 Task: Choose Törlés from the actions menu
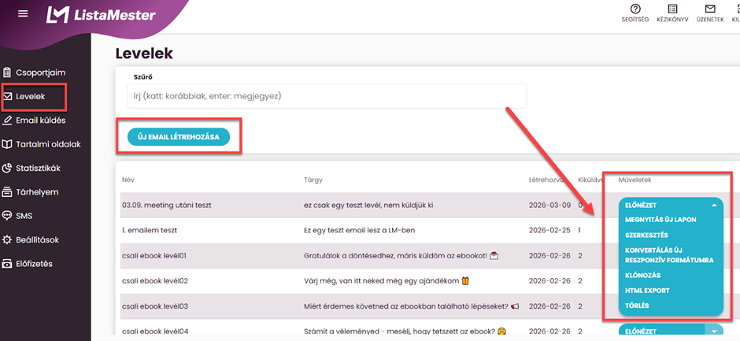point(637,304)
